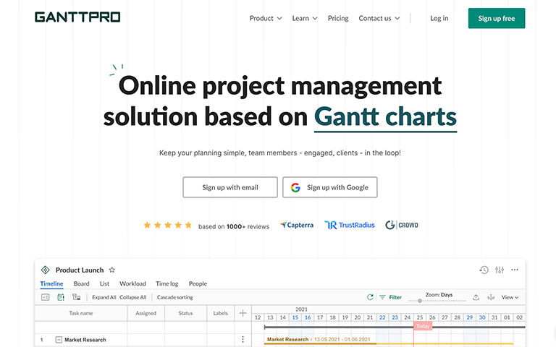Viewport: 556px width, 347px height.
Task: Click the Assigned column header
Action: pyautogui.click(x=146, y=313)
